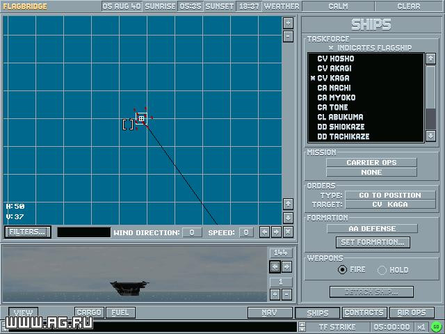
Task: Click the VIEW button
Action: point(23,312)
